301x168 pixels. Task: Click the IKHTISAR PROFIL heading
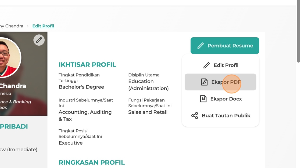tap(87, 65)
